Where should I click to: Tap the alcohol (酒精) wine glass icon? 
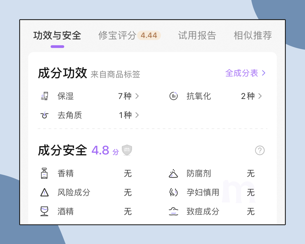(44, 211)
